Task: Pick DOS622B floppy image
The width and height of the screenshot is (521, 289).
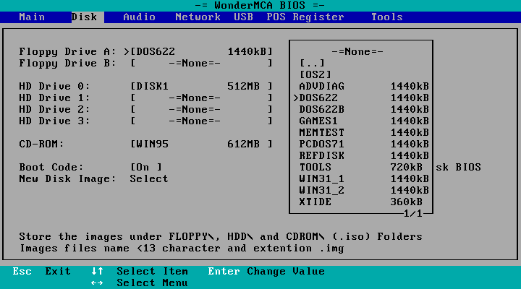Action: coord(364,110)
